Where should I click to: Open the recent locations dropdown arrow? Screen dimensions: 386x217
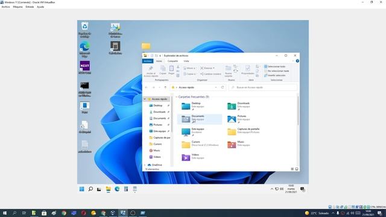[x=159, y=87]
